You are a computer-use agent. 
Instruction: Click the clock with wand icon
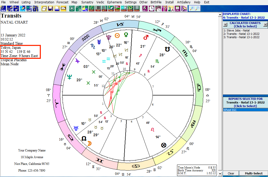point(158,9)
